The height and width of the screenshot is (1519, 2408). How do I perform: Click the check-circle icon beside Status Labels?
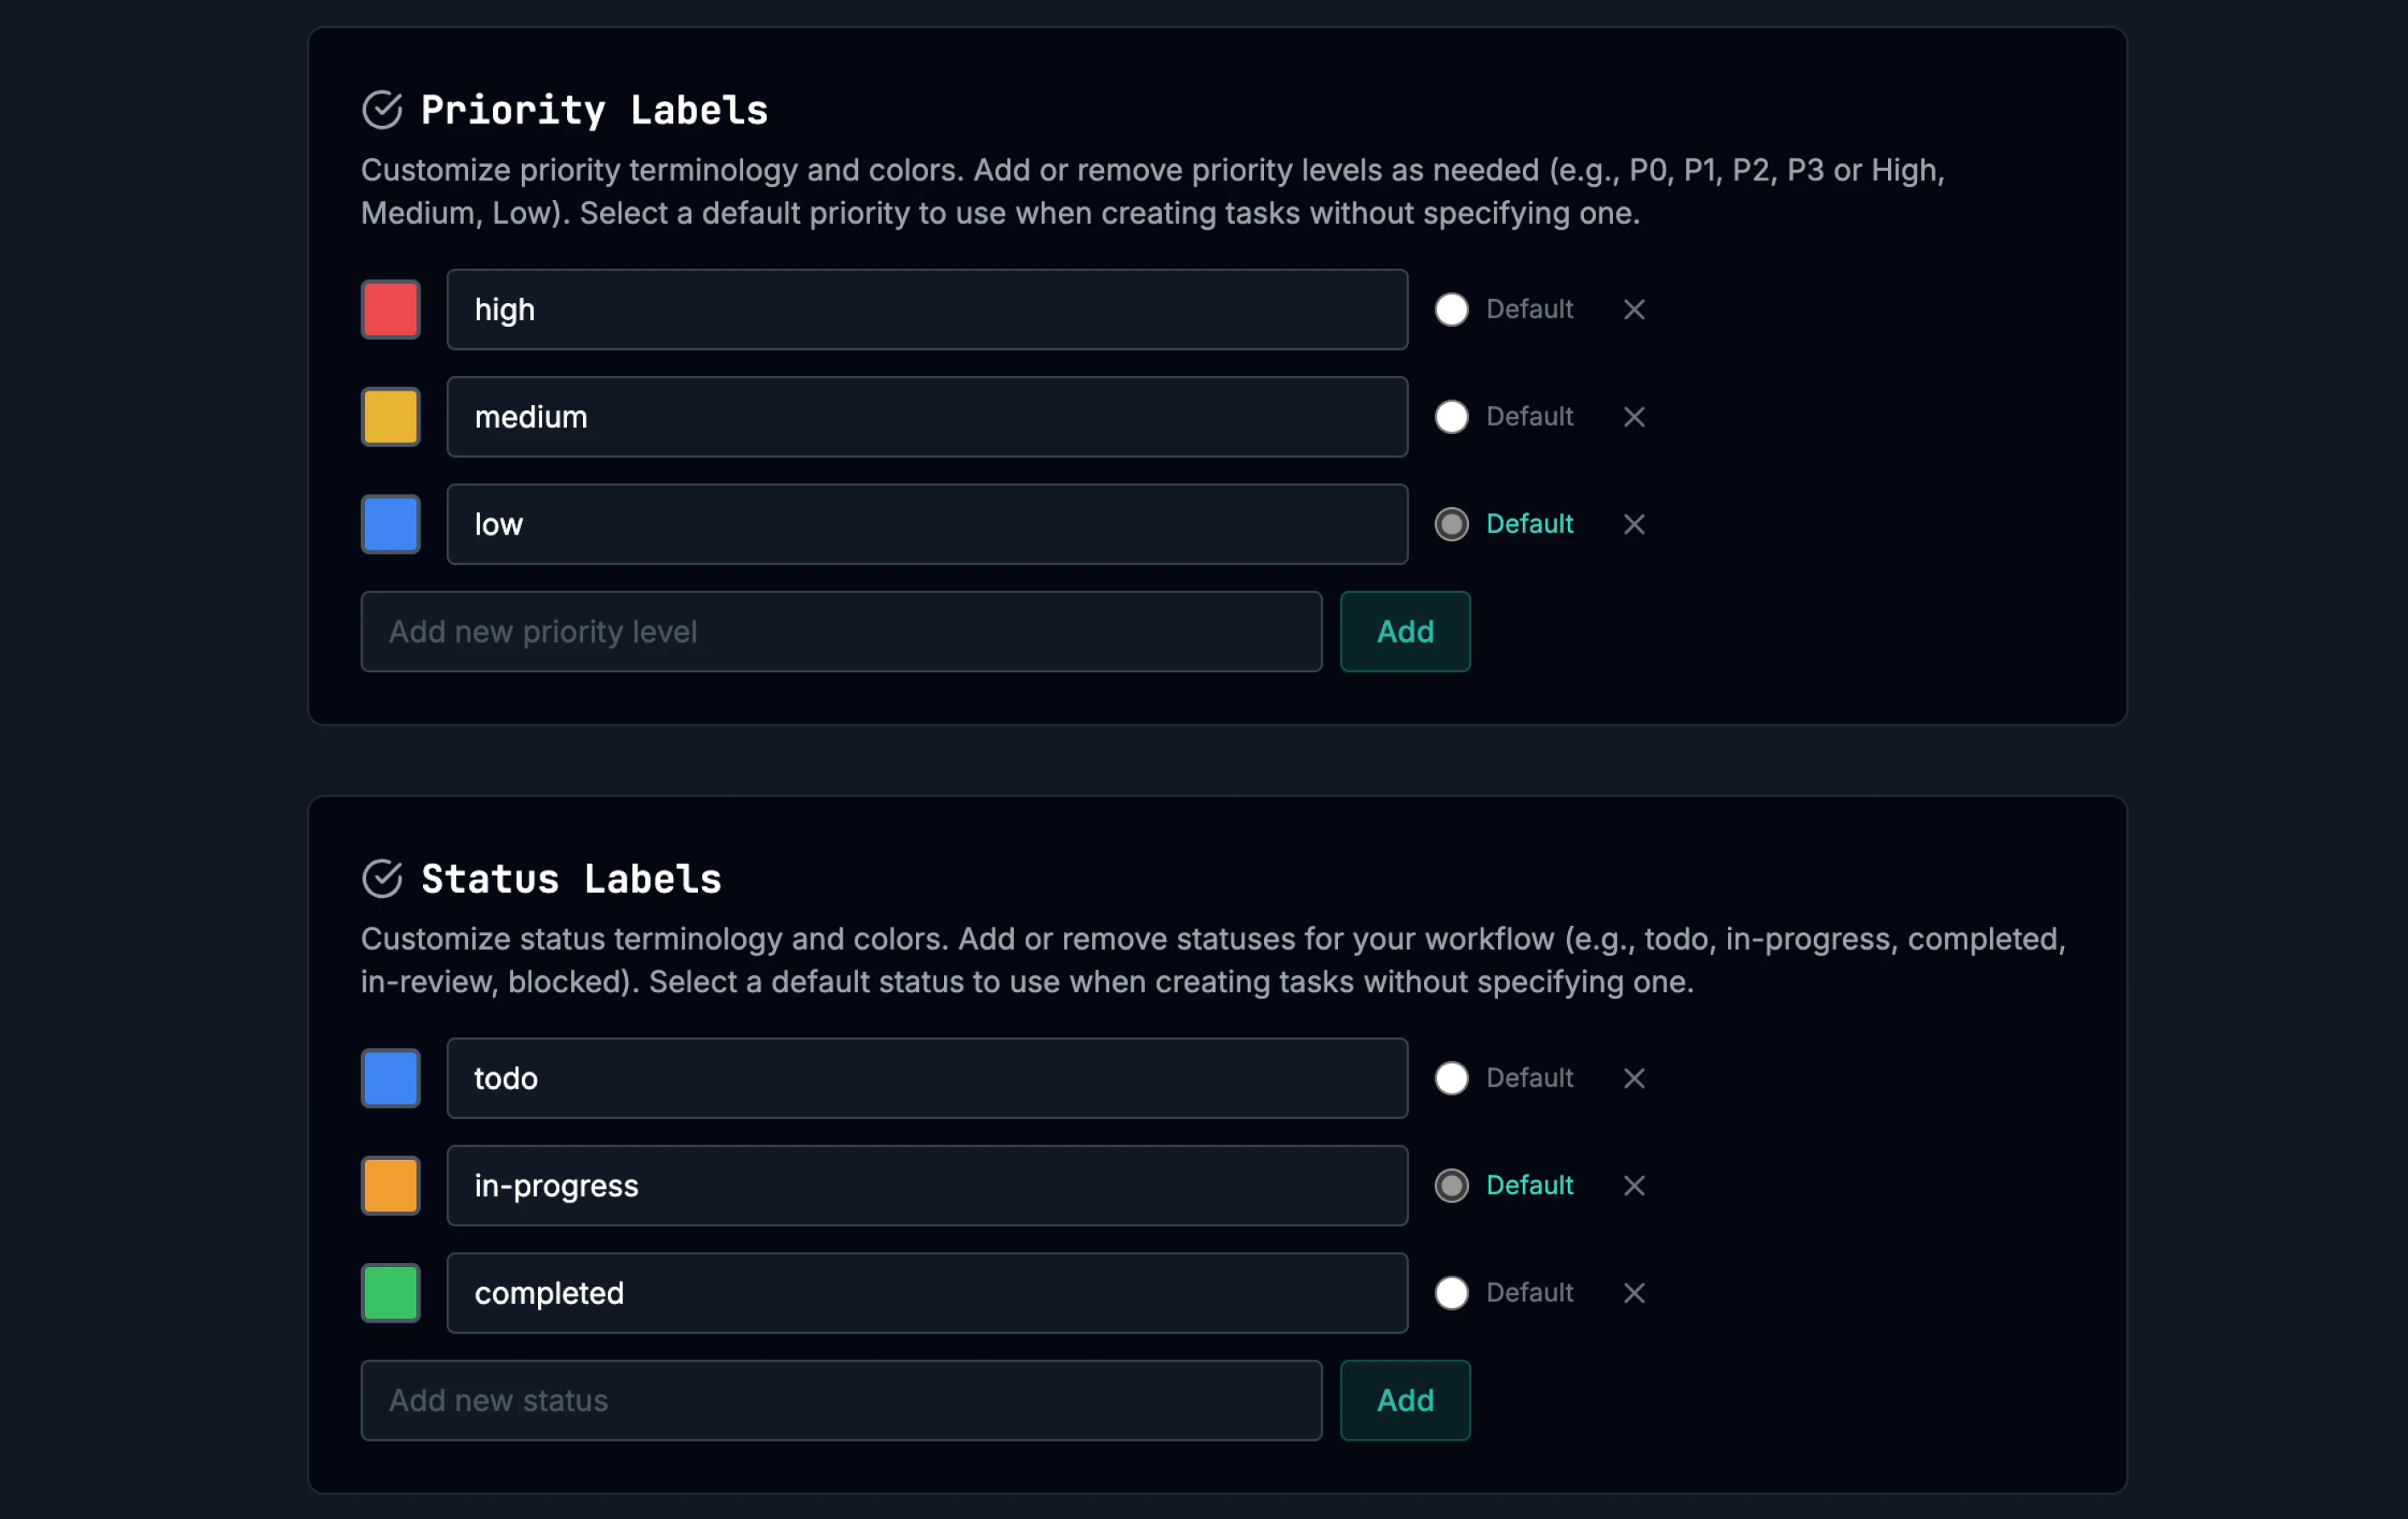(x=383, y=878)
